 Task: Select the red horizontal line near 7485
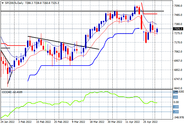(150, 14)
